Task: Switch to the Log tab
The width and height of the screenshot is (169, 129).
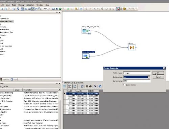Action: pos(14,79)
